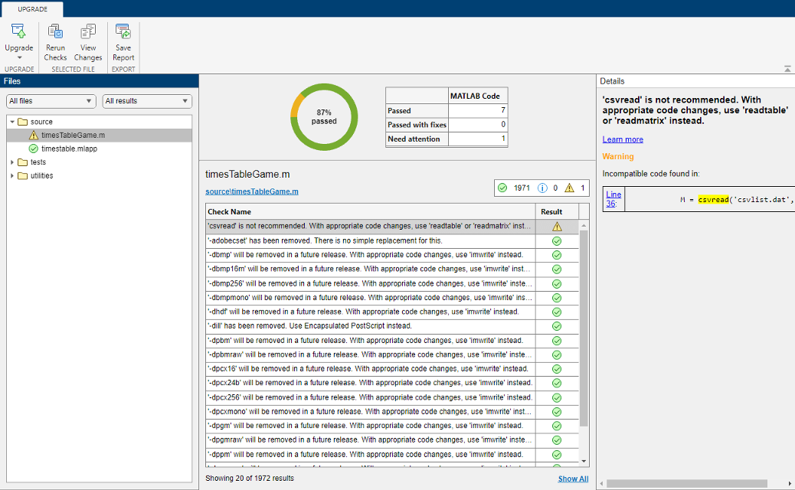
Task: Expand the tests folder
Action: (x=11, y=162)
